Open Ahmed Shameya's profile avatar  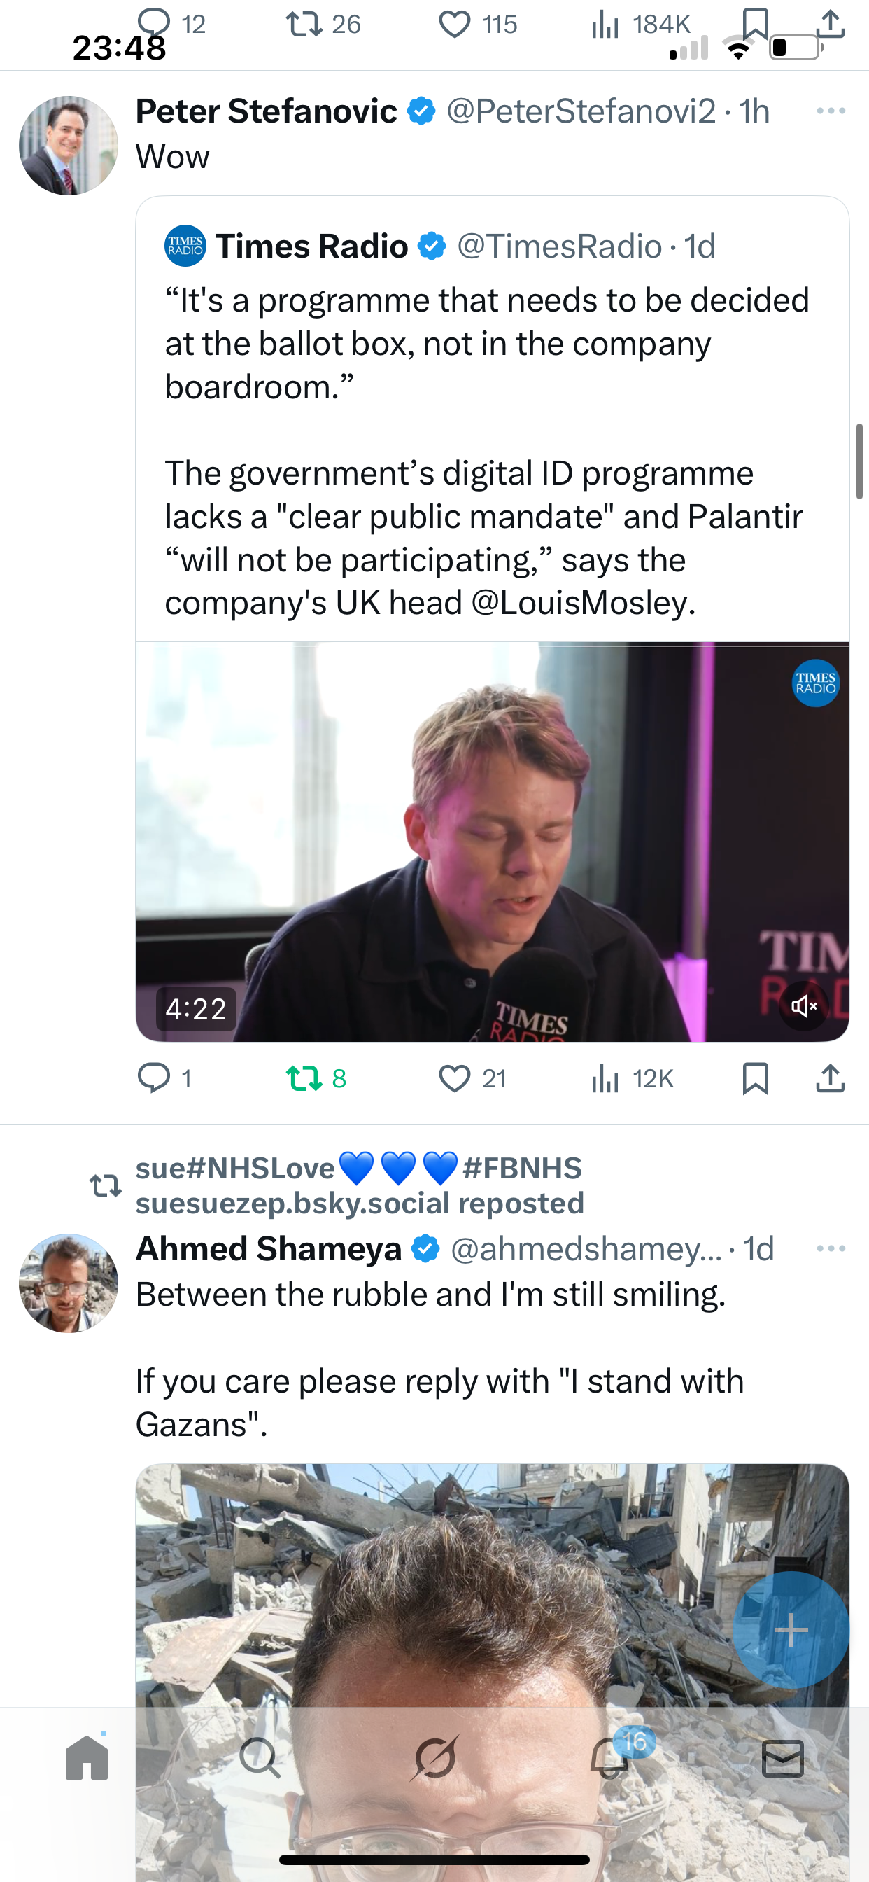(69, 1283)
